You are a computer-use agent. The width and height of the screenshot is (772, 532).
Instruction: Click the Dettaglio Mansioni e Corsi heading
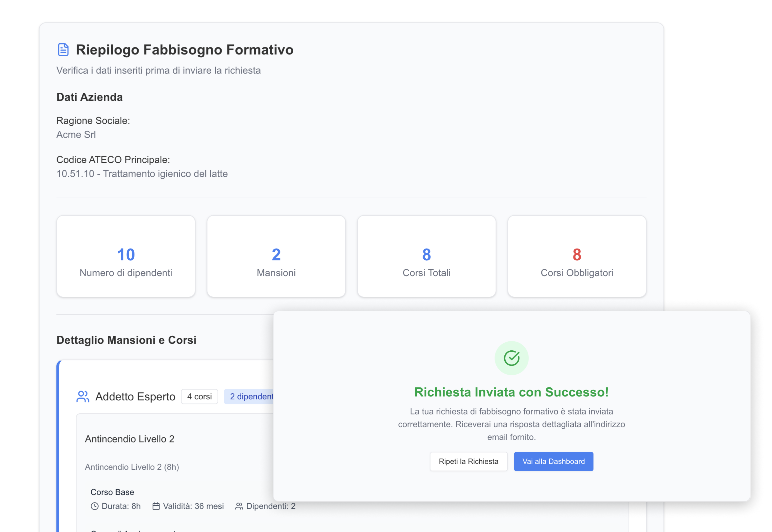click(126, 340)
